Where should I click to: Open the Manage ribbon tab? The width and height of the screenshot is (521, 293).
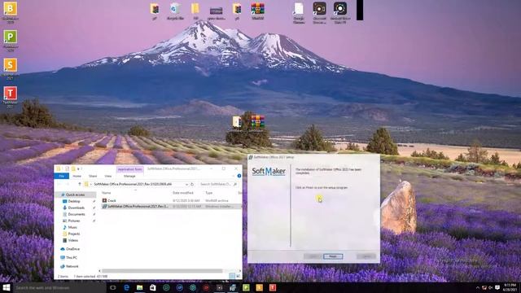(x=129, y=176)
